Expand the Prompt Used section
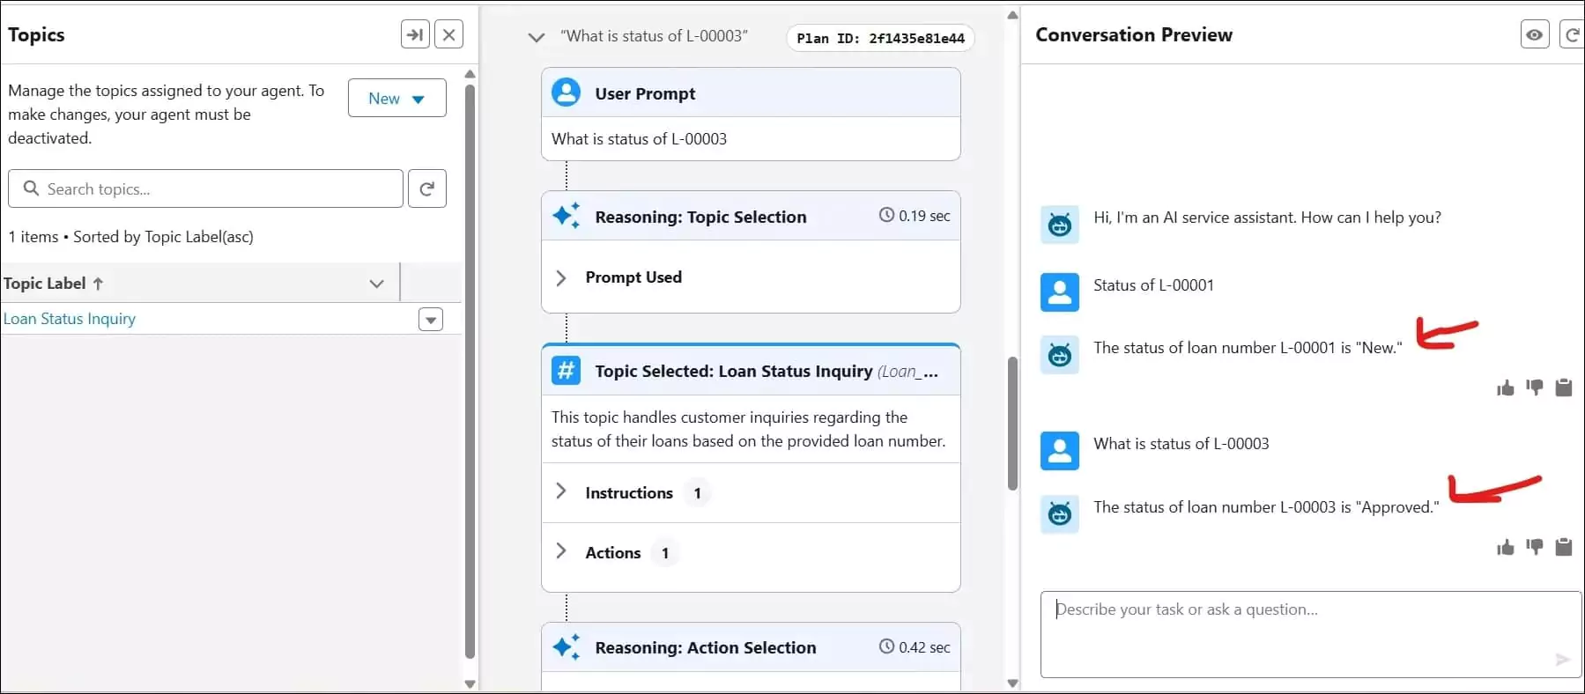Screen dimensions: 1585x694 pos(560,277)
